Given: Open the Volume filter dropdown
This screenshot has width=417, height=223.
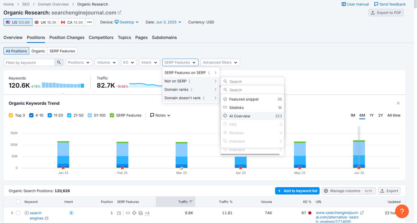Looking at the screenshot, I should (x=107, y=62).
